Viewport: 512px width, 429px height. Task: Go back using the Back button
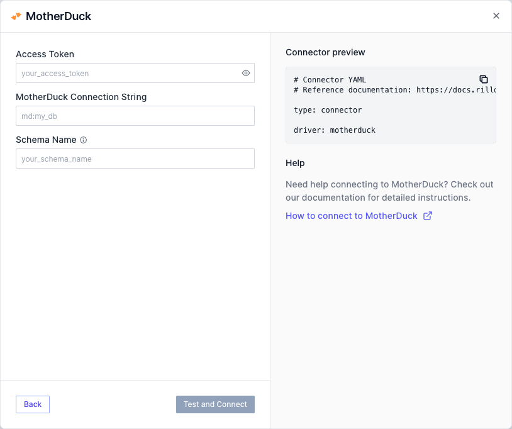(33, 404)
